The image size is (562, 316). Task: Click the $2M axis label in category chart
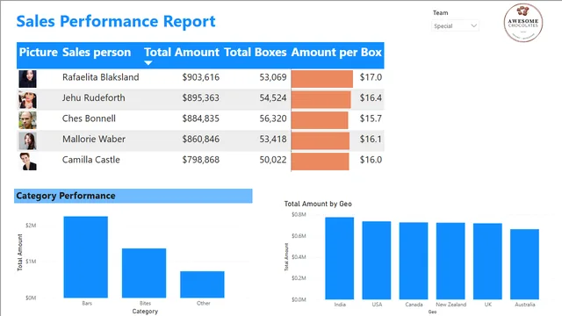tap(31, 226)
